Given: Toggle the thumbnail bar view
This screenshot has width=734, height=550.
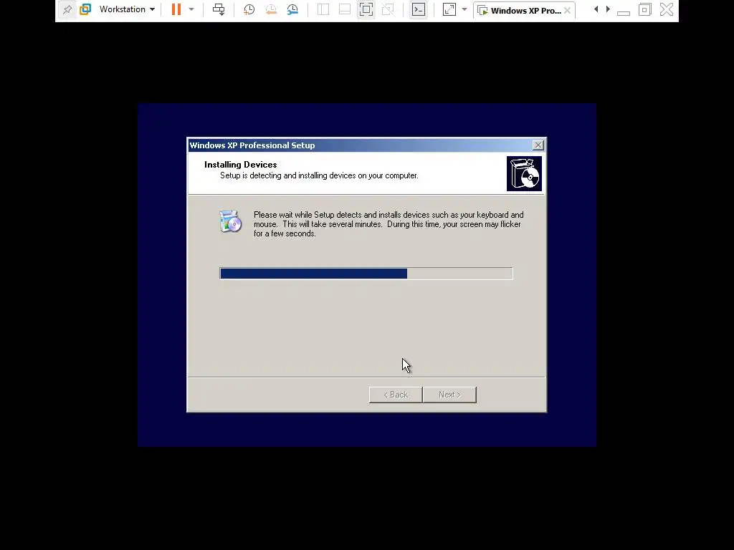Looking at the screenshot, I should 345,9.
